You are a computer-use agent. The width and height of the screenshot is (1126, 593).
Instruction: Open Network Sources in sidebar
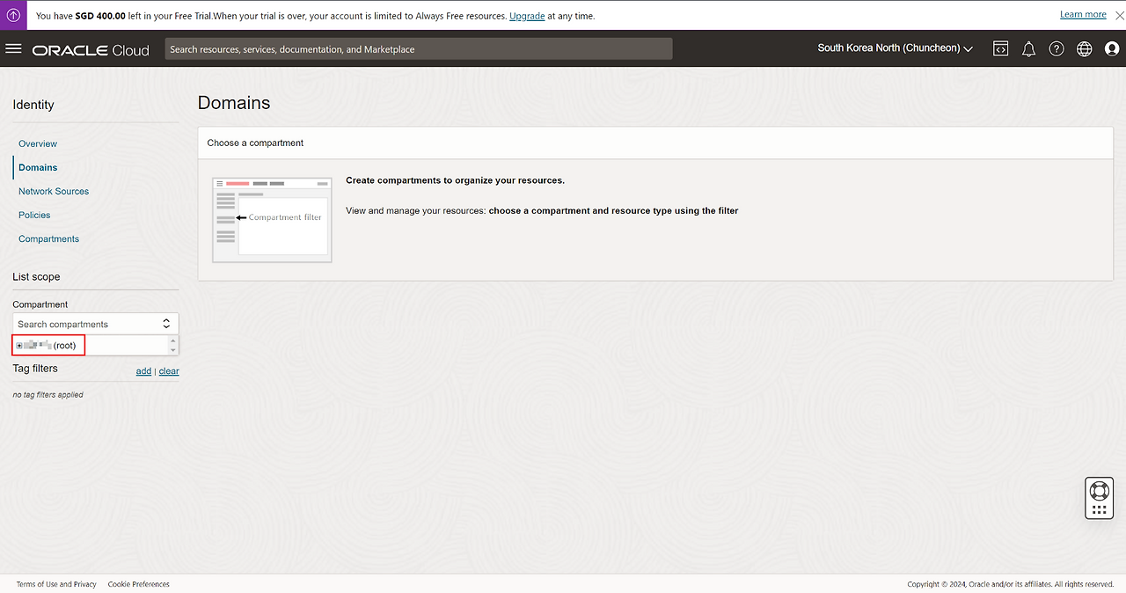click(x=54, y=191)
